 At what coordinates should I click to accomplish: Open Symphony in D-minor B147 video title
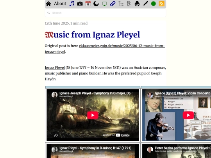95,148
